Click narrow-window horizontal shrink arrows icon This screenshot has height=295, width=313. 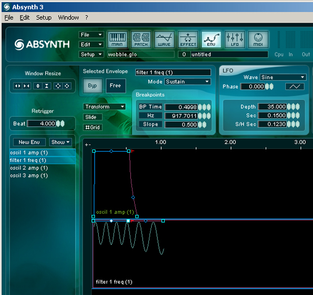tap(27, 86)
